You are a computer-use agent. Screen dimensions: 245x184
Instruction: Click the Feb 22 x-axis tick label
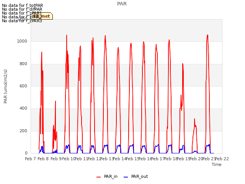click(x=222, y=159)
